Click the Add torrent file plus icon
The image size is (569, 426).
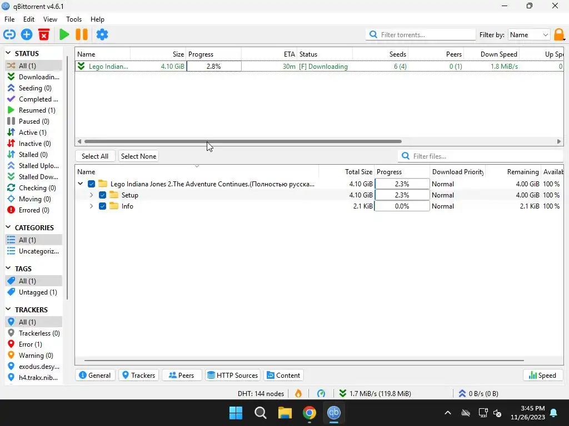[27, 34]
